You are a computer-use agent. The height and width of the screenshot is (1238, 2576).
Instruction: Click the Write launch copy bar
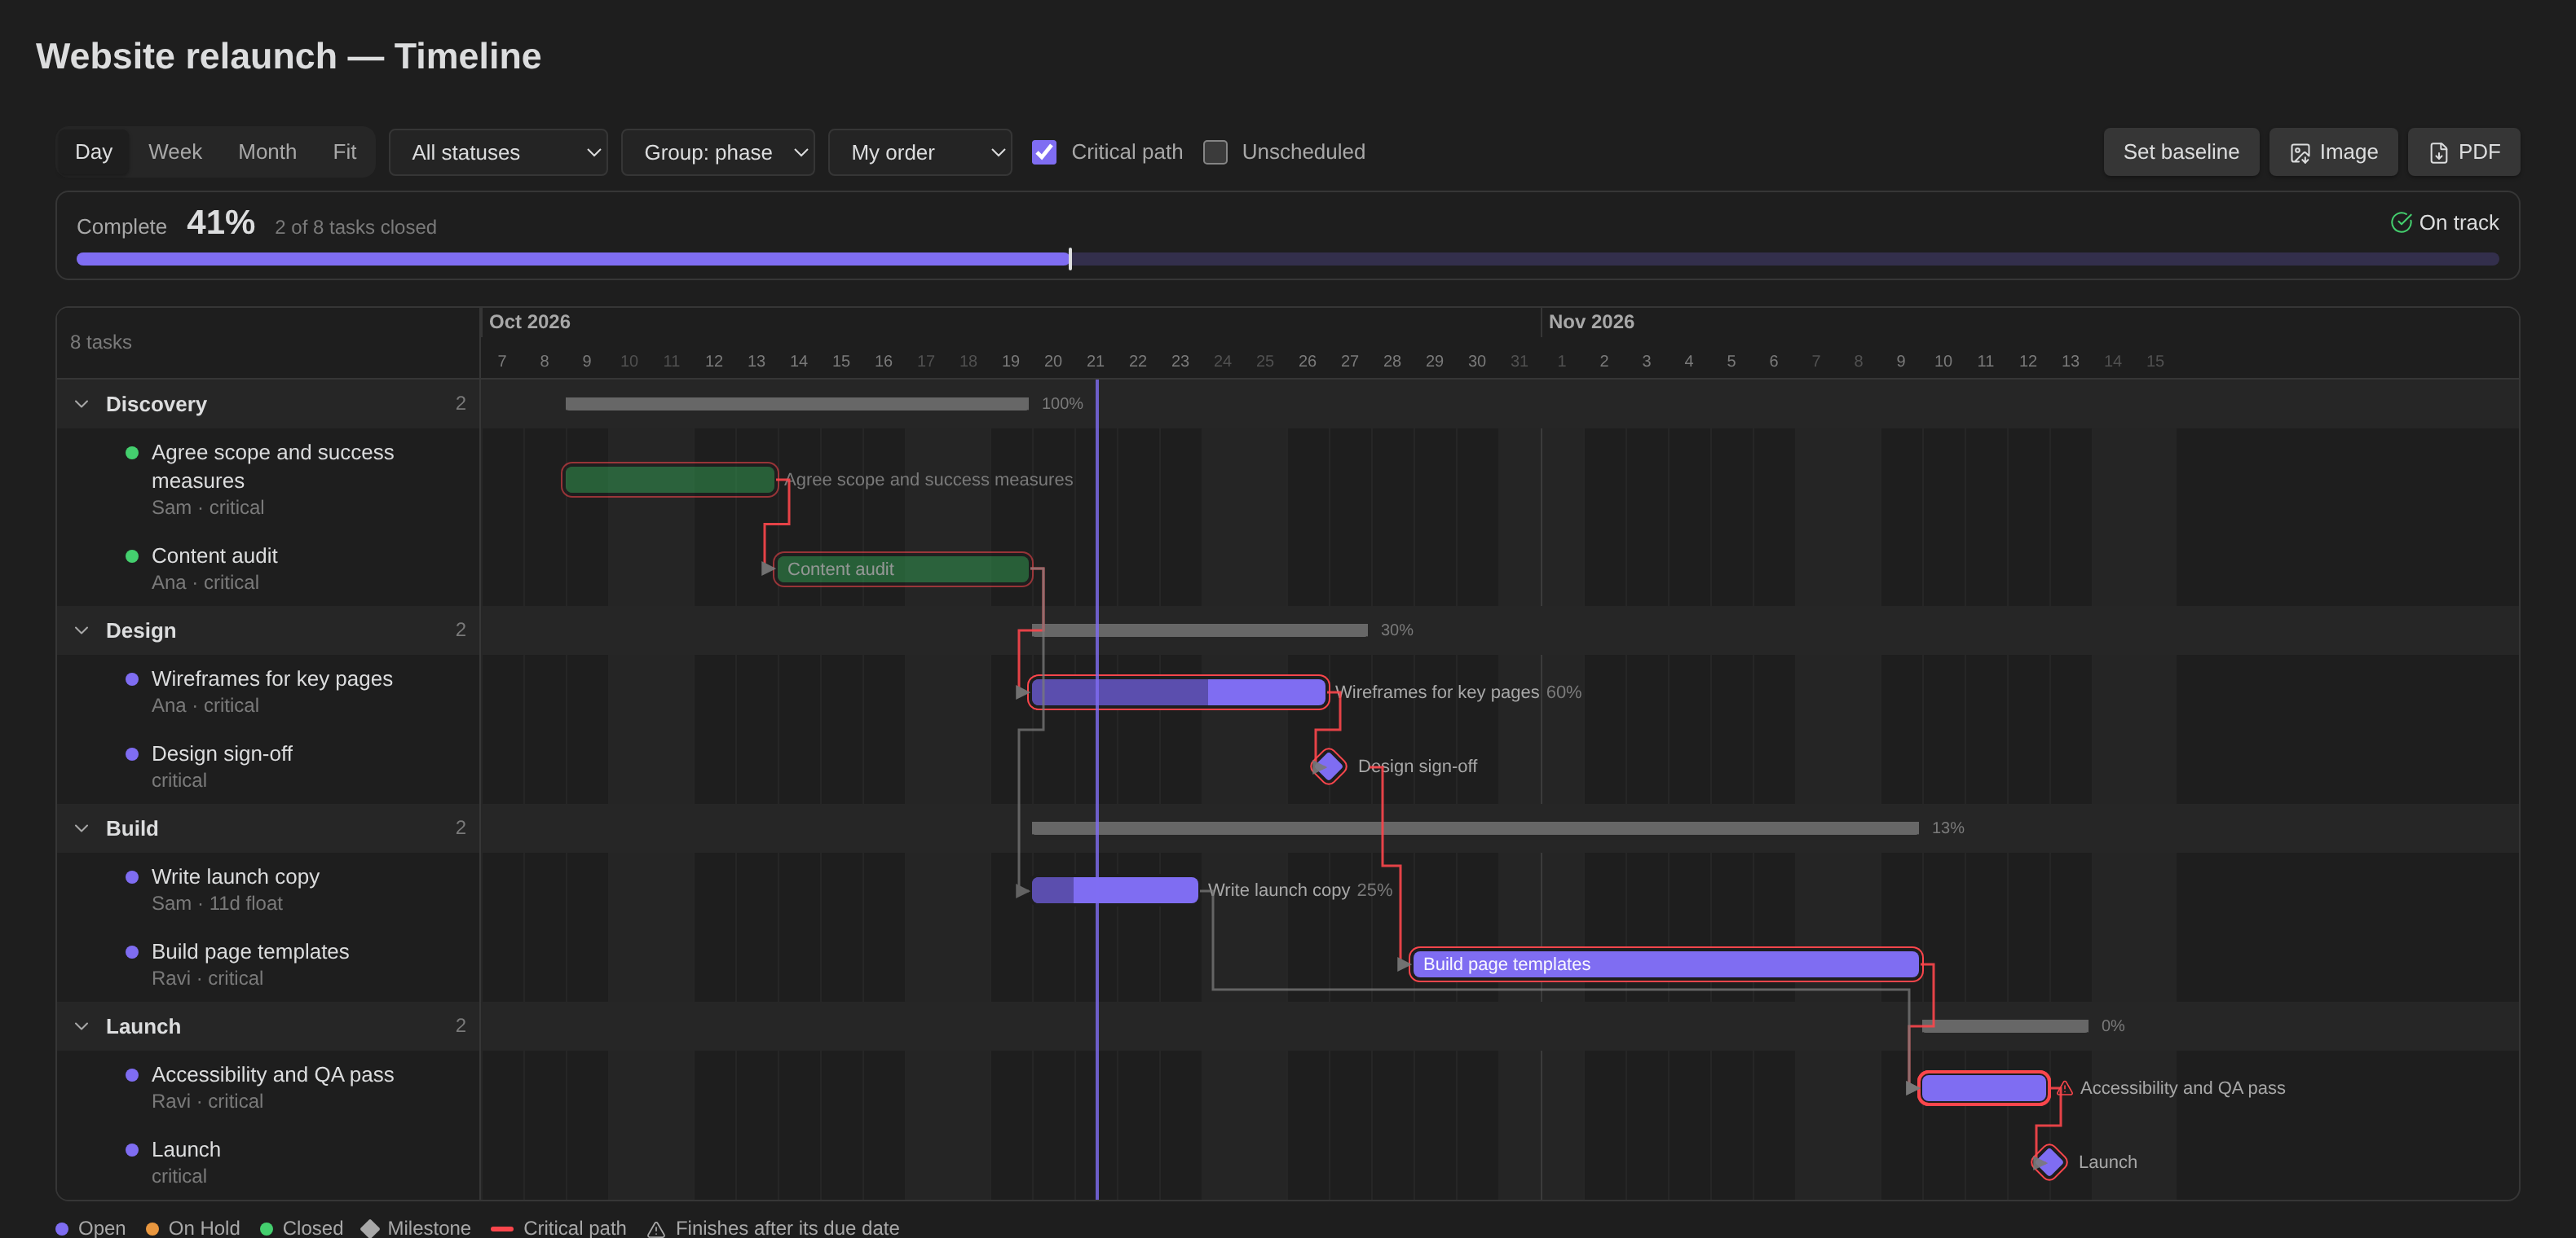click(x=1114, y=890)
